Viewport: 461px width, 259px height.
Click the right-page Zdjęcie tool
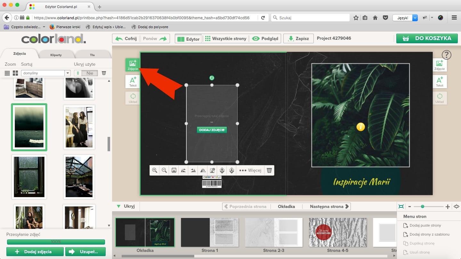coord(440,65)
